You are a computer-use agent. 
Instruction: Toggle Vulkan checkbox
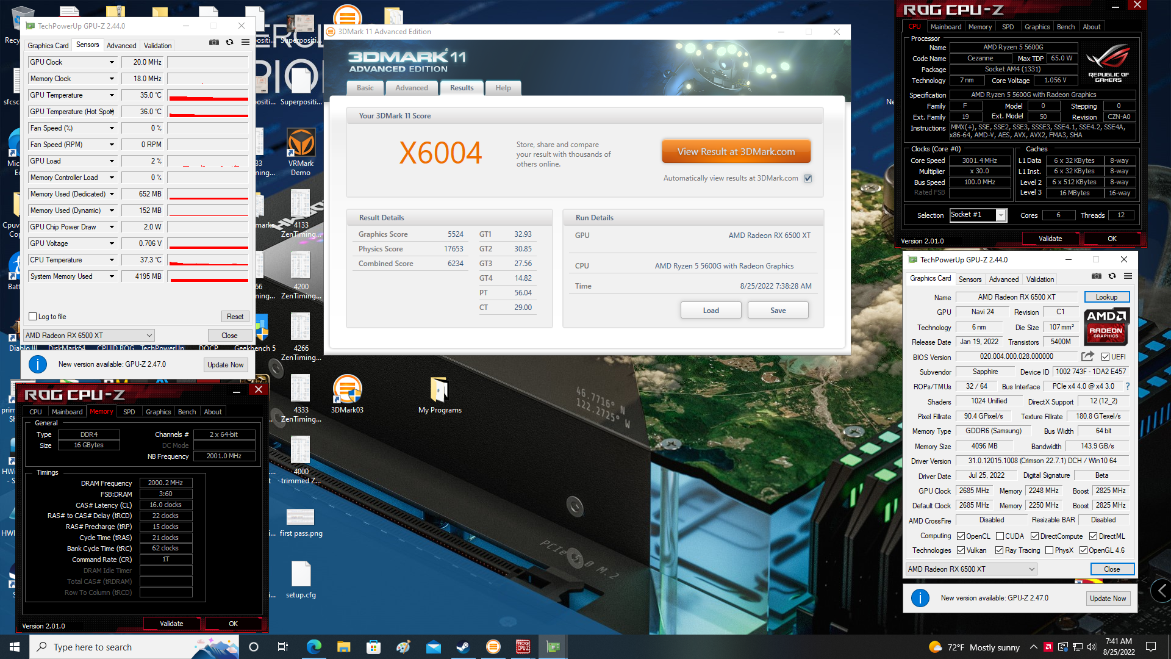[x=961, y=550]
